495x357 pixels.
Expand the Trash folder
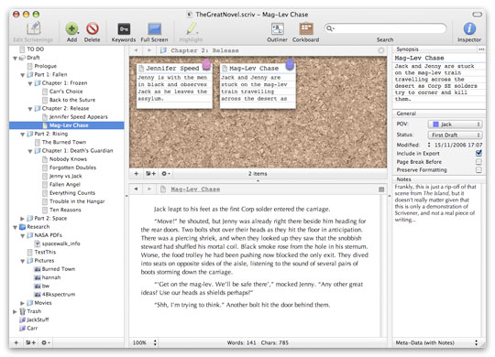coord(15,311)
